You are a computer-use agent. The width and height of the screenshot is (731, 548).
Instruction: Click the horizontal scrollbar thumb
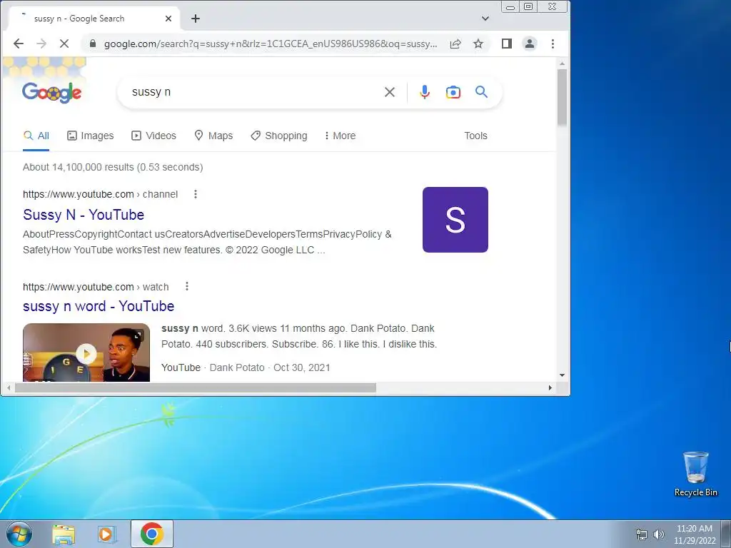[x=196, y=387]
